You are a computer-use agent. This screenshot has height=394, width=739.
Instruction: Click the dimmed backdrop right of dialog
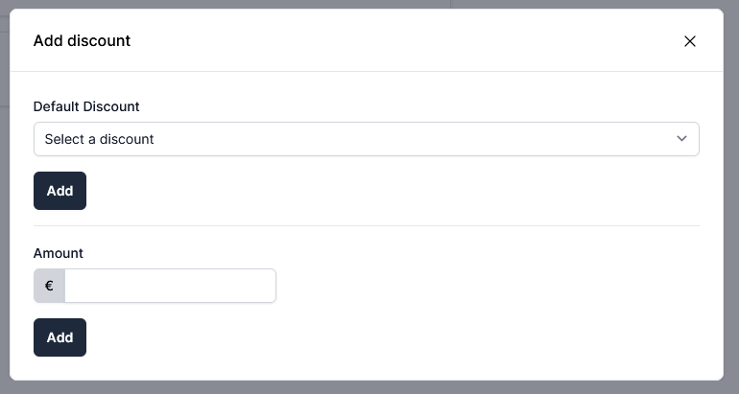click(x=731, y=192)
